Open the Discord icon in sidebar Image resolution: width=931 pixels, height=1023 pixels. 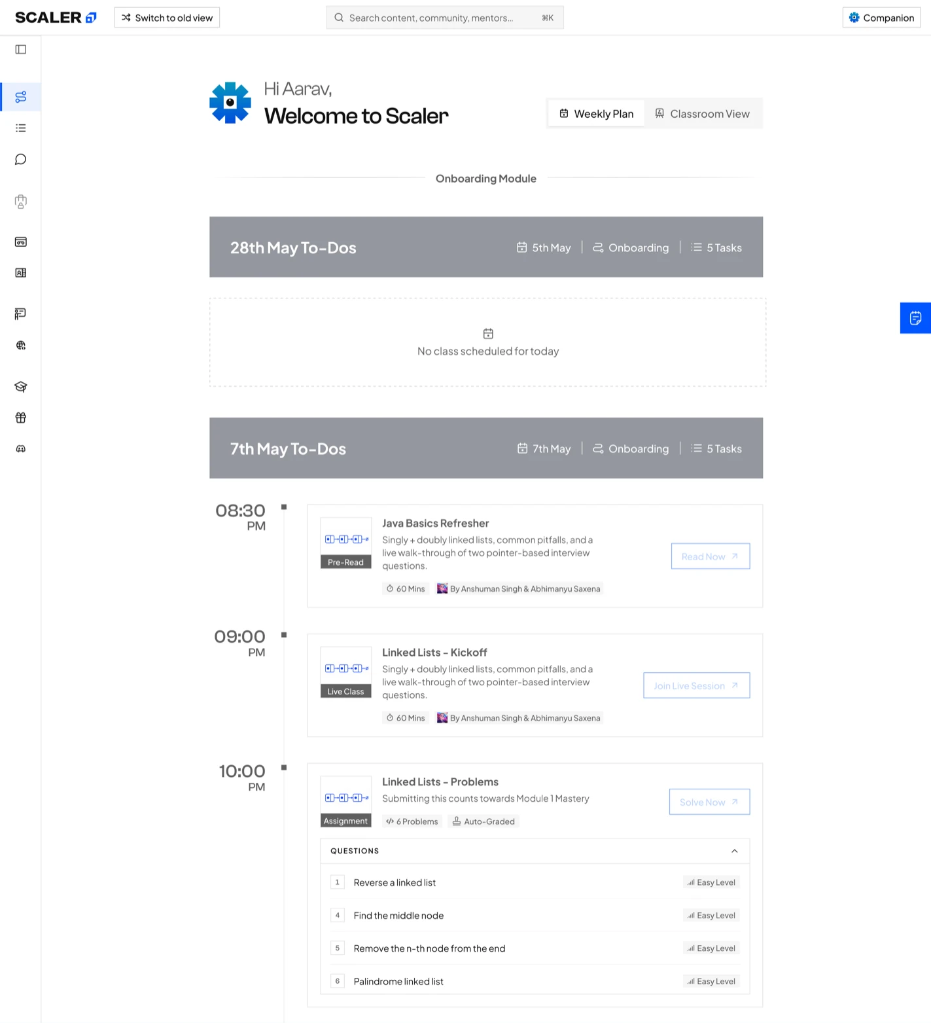21,449
